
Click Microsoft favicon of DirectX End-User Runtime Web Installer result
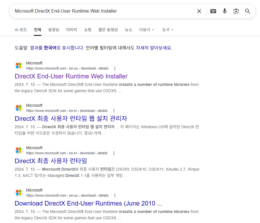pos(19,66)
